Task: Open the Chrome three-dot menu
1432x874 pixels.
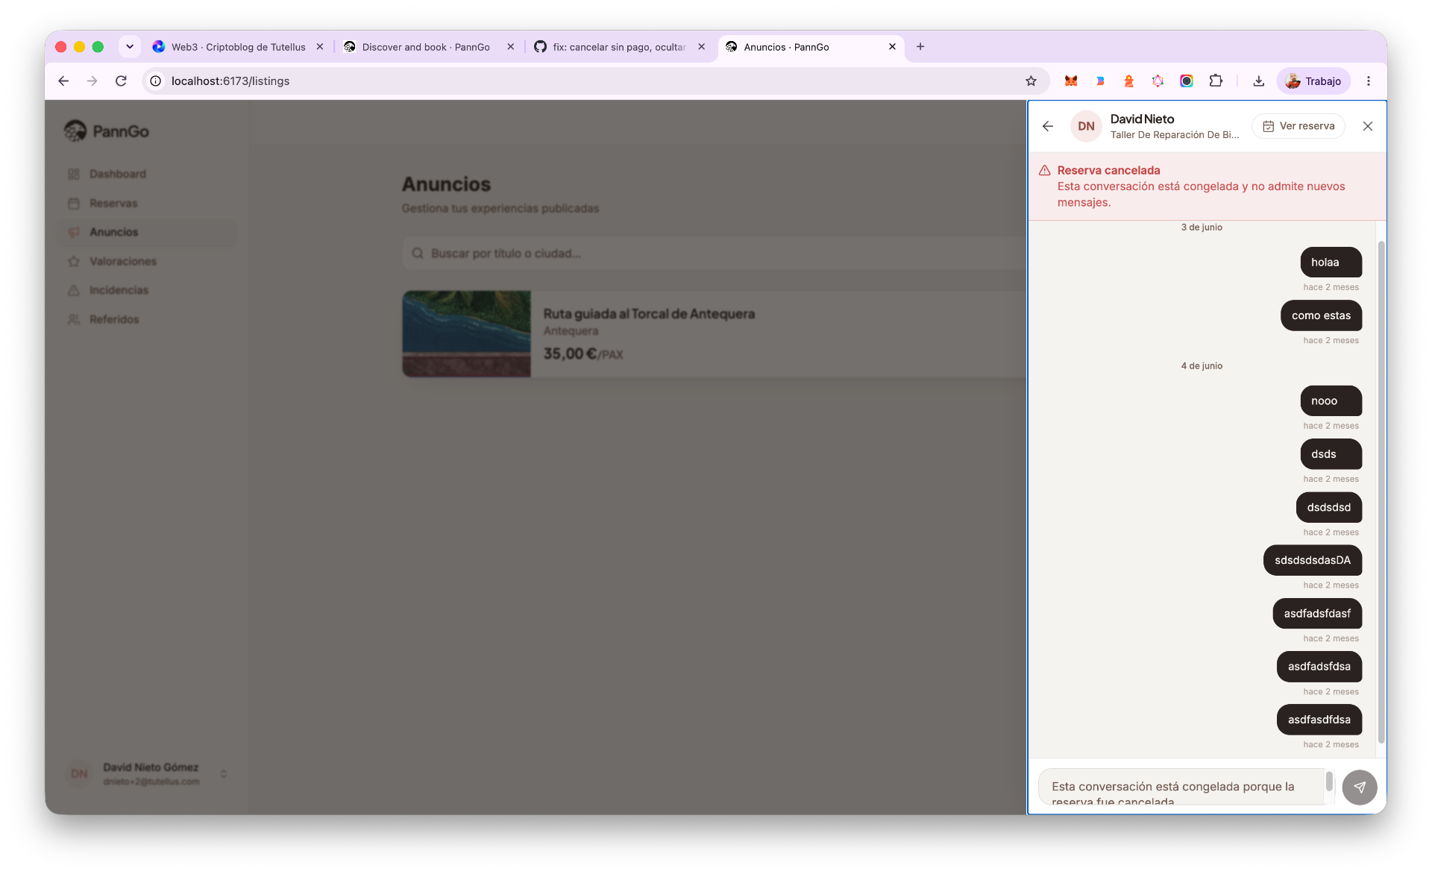Action: point(1369,81)
